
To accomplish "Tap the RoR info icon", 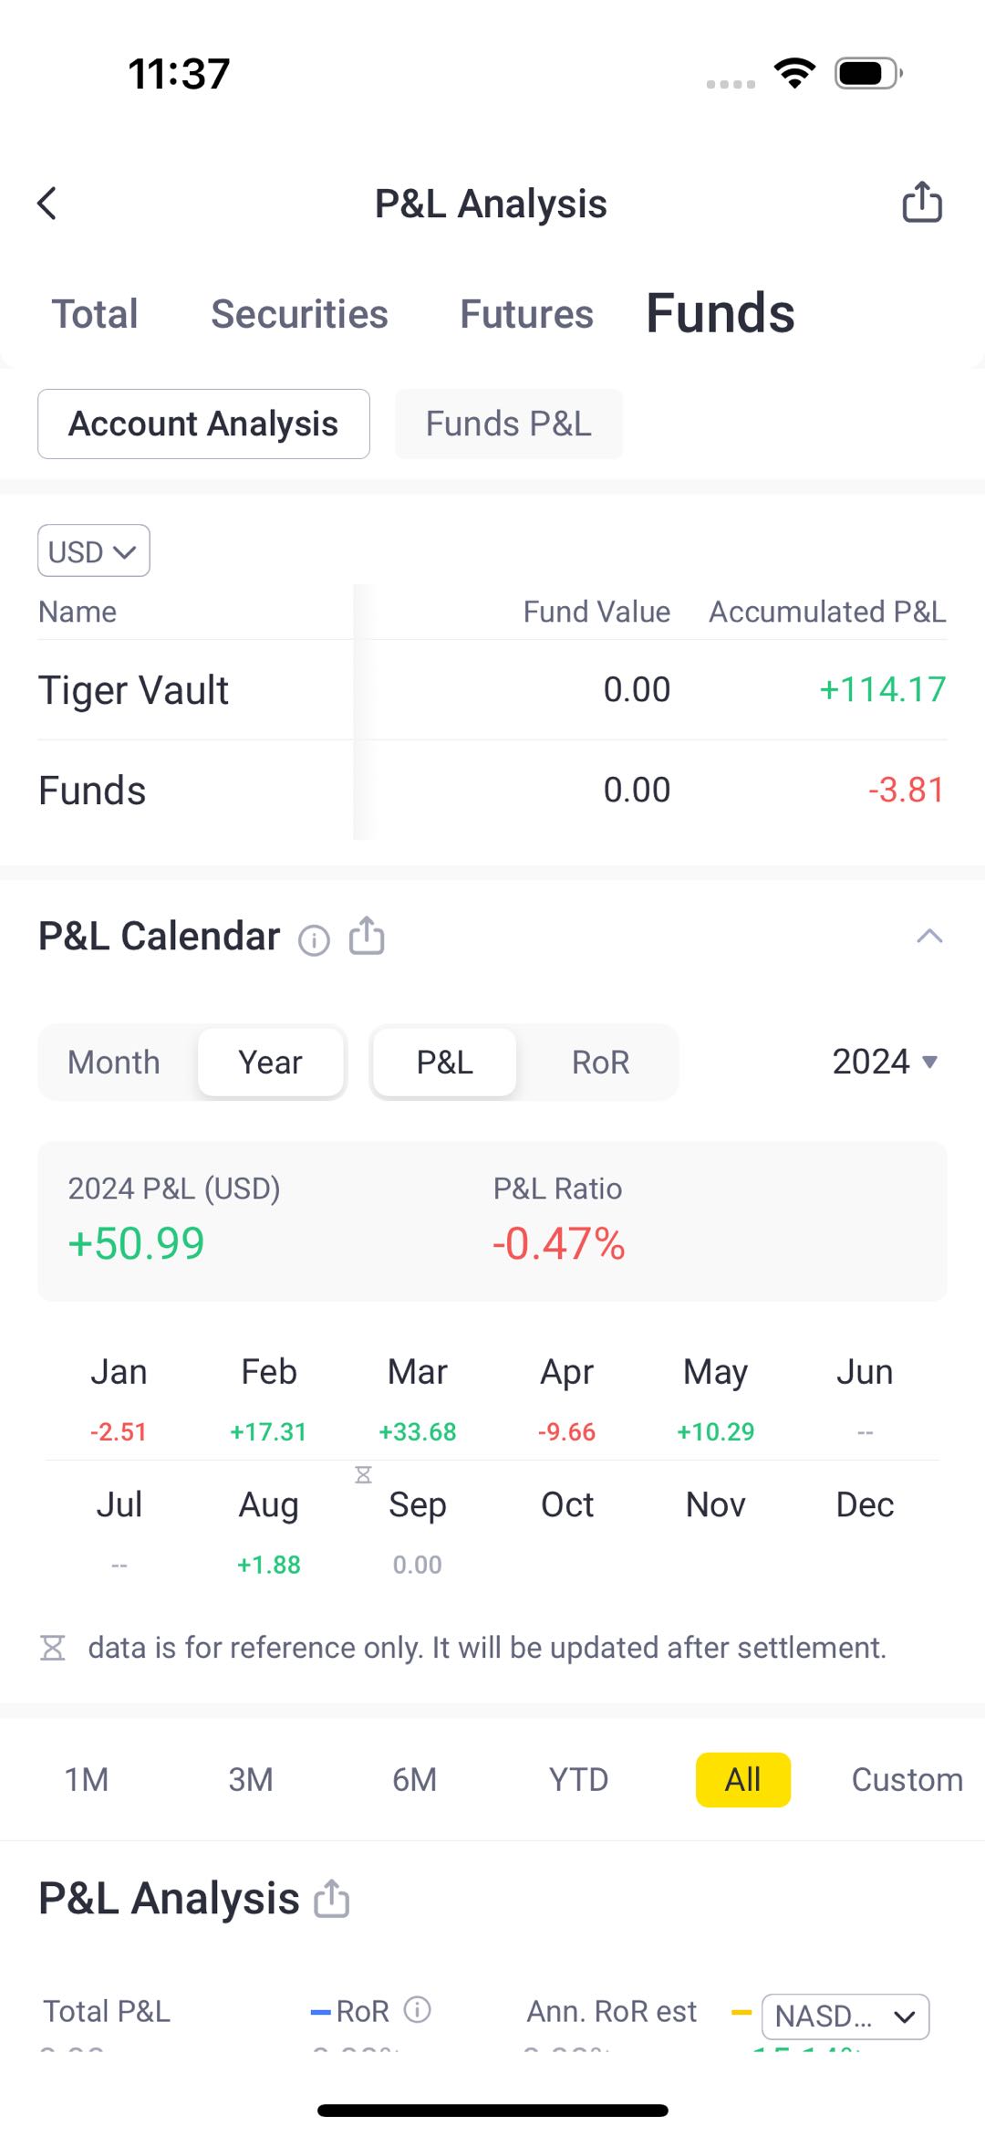I will pos(418,2009).
